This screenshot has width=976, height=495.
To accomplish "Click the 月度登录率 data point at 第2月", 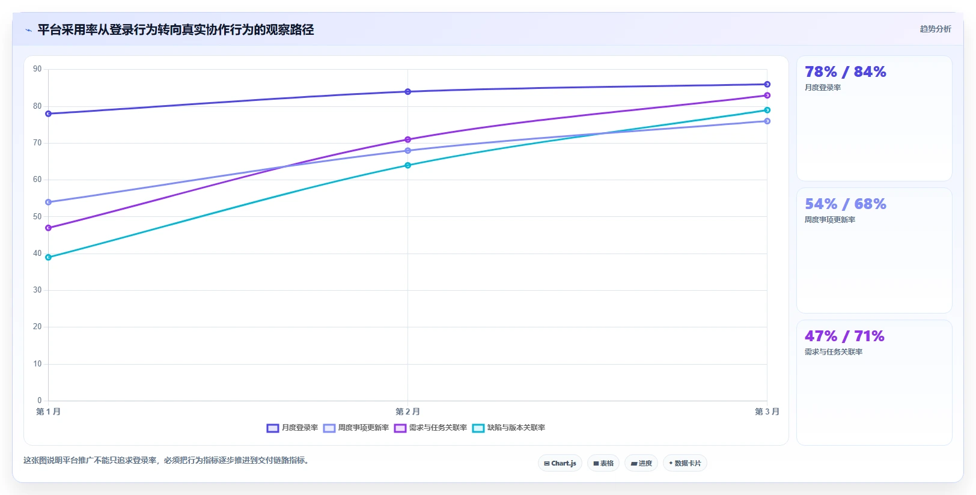I will click(x=407, y=92).
